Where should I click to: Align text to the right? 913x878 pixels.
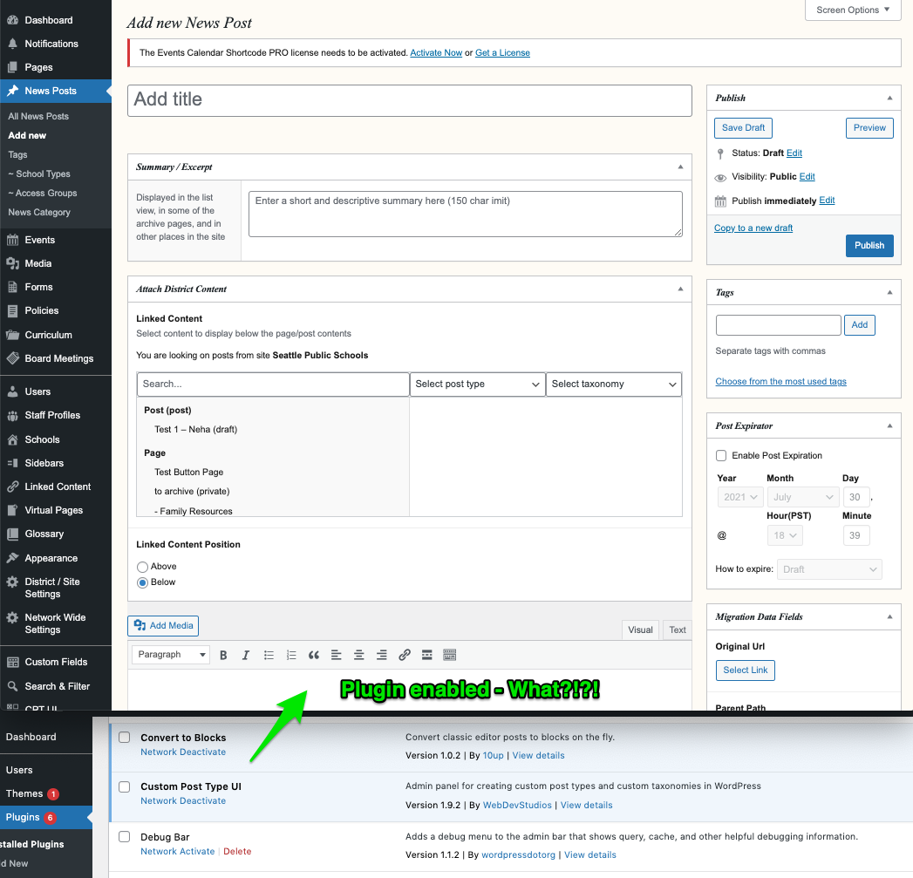pos(381,655)
